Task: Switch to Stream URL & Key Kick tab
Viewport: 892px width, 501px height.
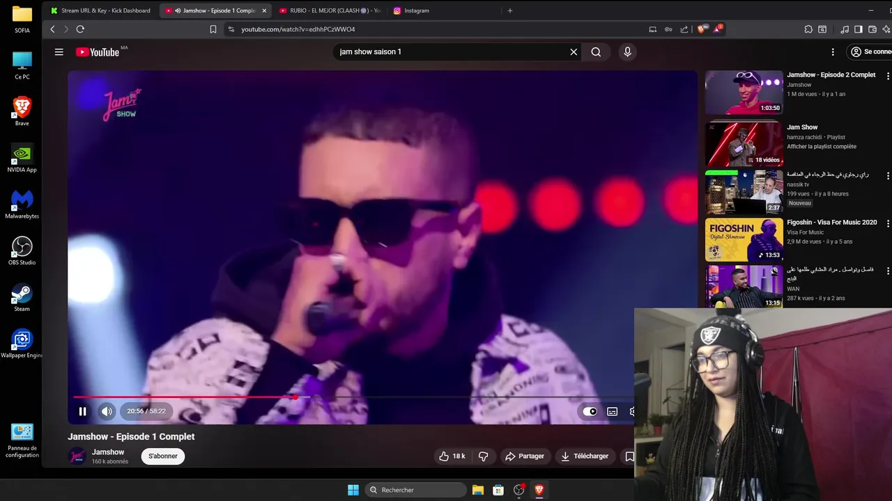Action: [x=101, y=10]
